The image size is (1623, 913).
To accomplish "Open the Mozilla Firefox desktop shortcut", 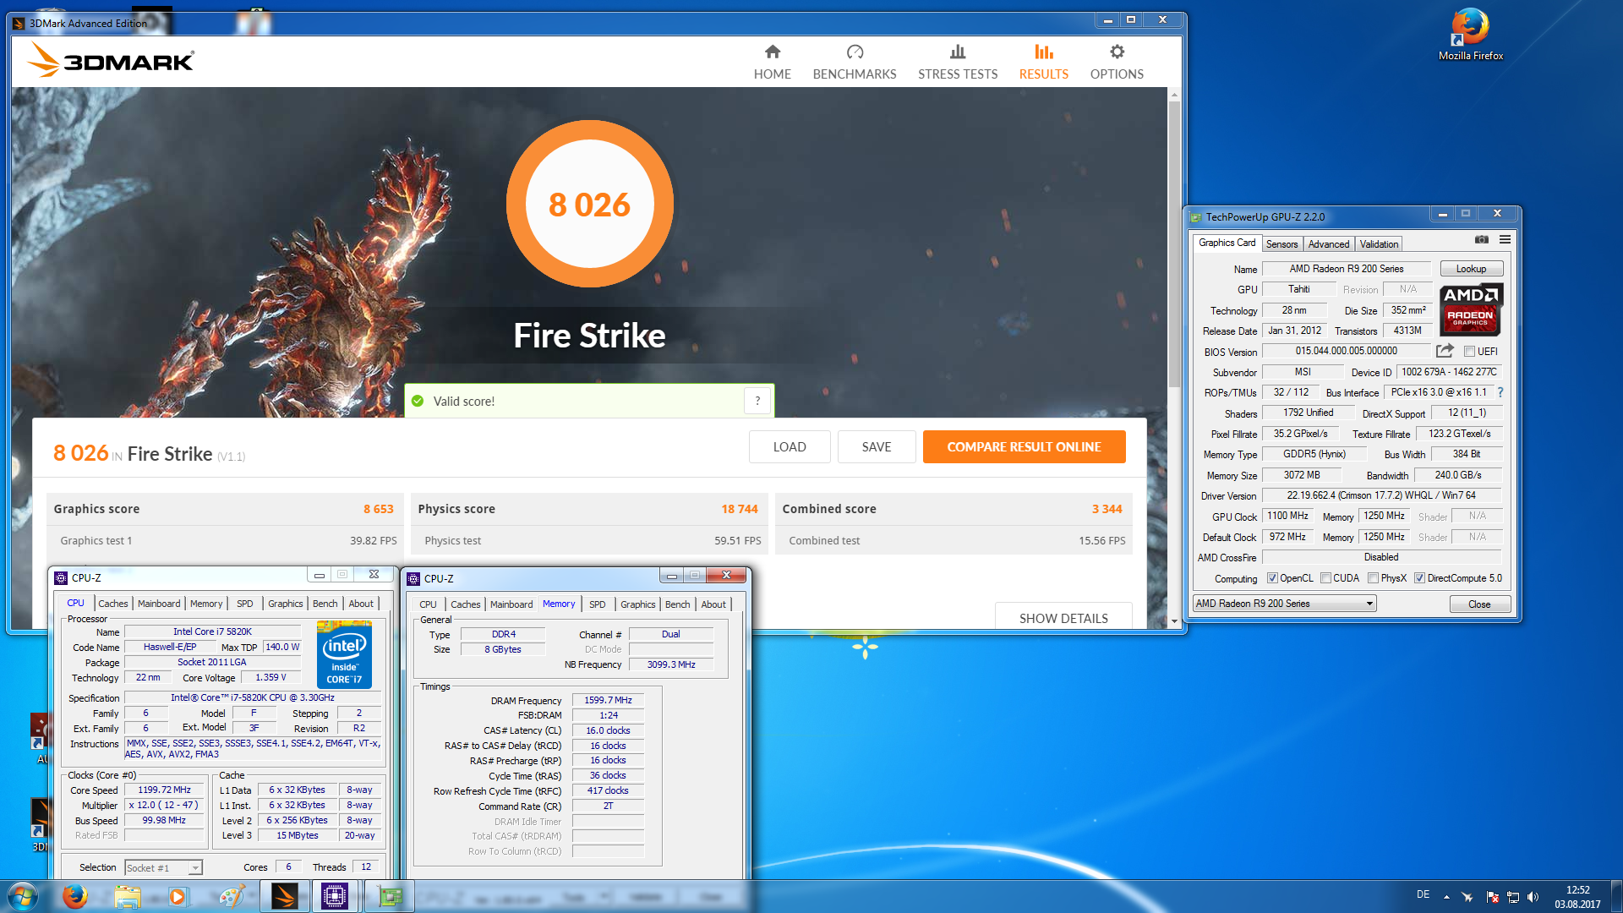I will pyautogui.click(x=1471, y=34).
